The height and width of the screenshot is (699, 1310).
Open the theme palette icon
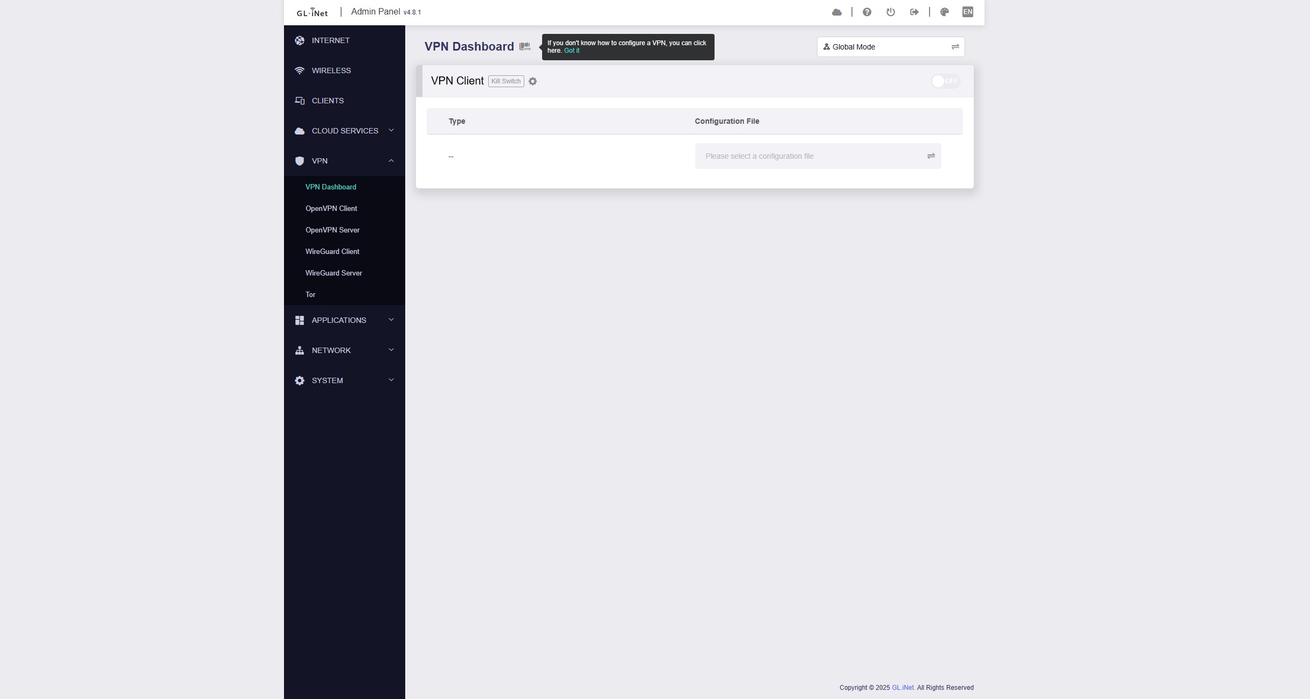(x=944, y=12)
